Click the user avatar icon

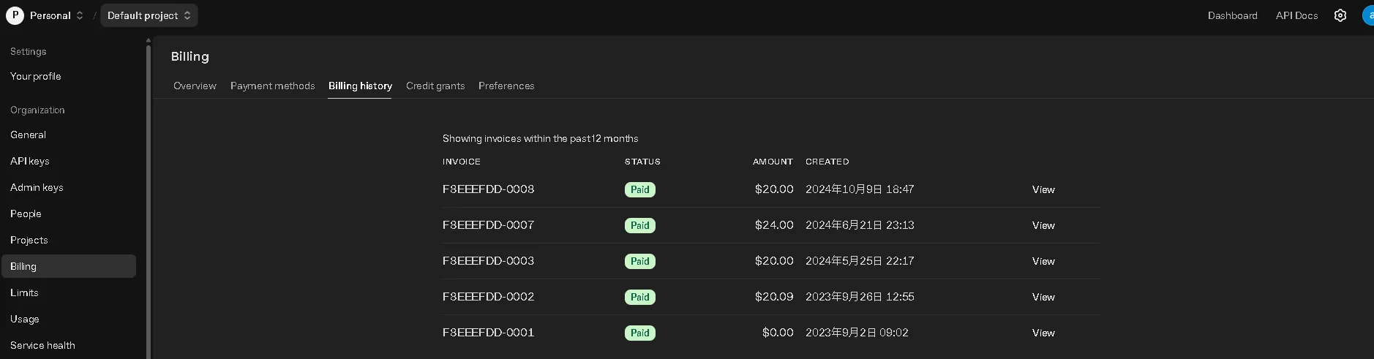(1368, 15)
